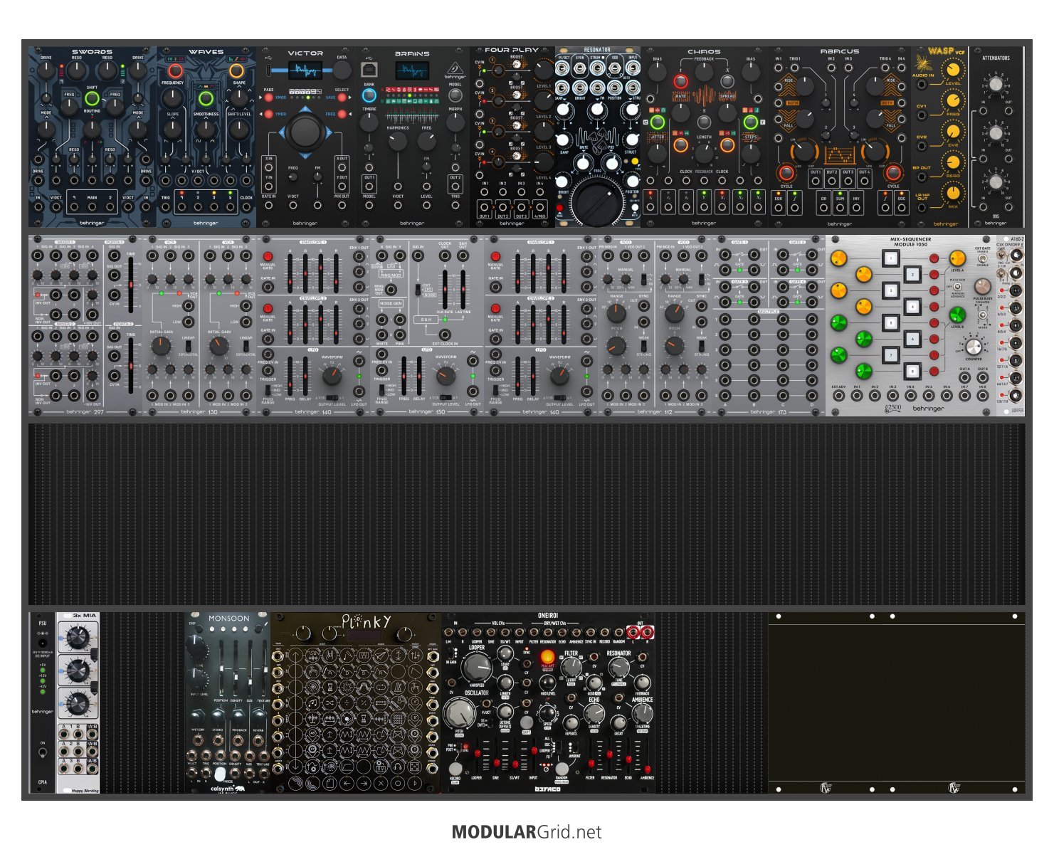Open the MODULARGrid.net link
1054x847 pixels.
tap(527, 832)
